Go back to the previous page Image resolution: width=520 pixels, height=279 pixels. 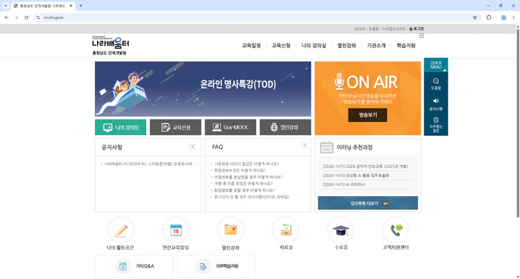click(6, 18)
